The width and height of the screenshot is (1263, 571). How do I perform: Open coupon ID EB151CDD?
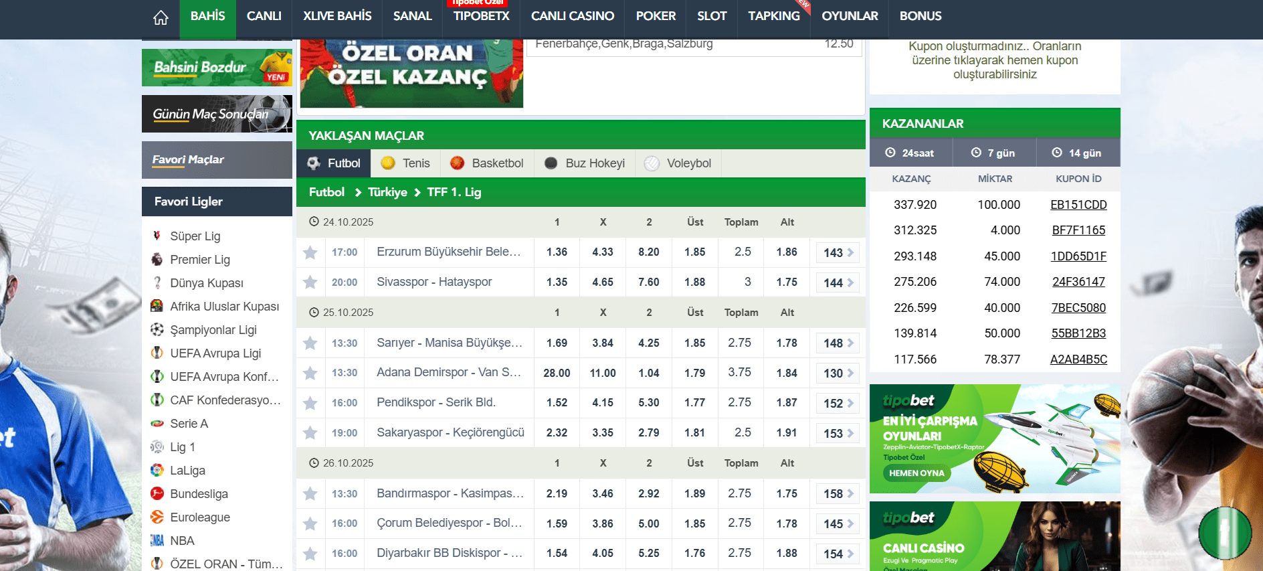click(x=1078, y=205)
